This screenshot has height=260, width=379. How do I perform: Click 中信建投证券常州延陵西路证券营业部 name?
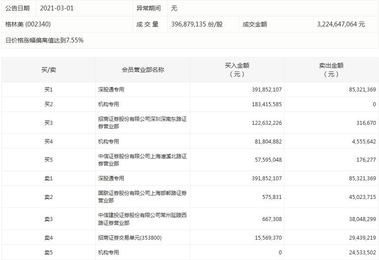[142, 219]
